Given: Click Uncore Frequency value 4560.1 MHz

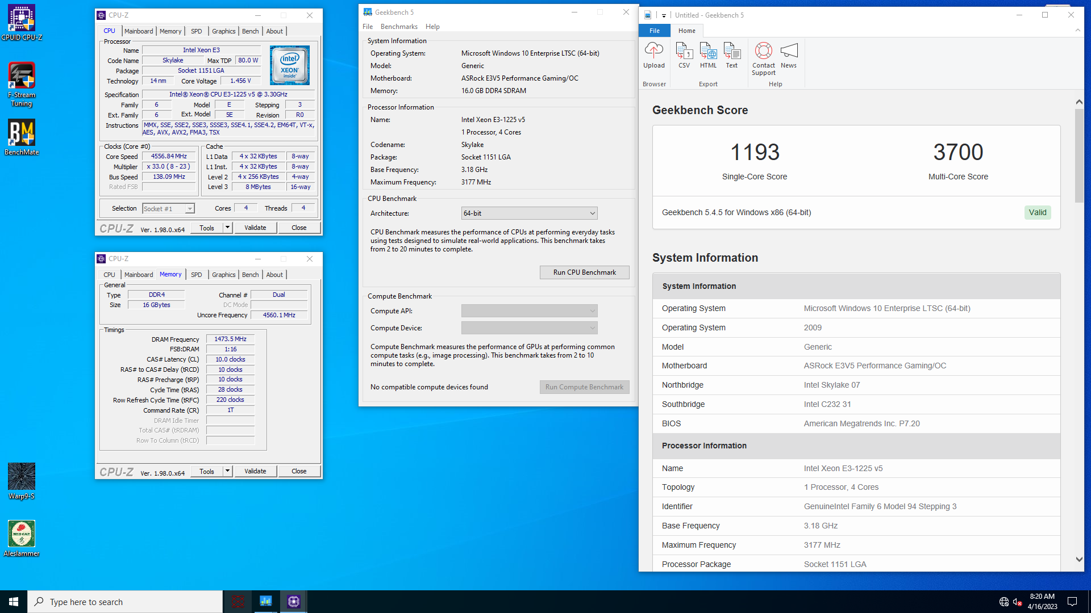Looking at the screenshot, I should pos(279,316).
